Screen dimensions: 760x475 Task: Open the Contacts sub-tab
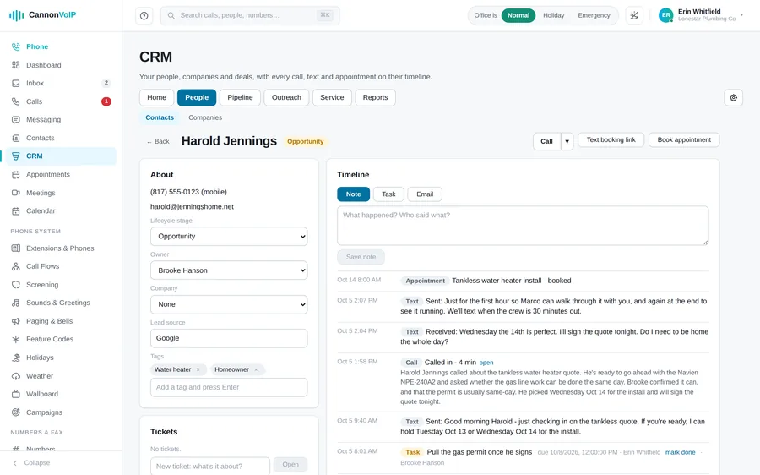click(160, 117)
